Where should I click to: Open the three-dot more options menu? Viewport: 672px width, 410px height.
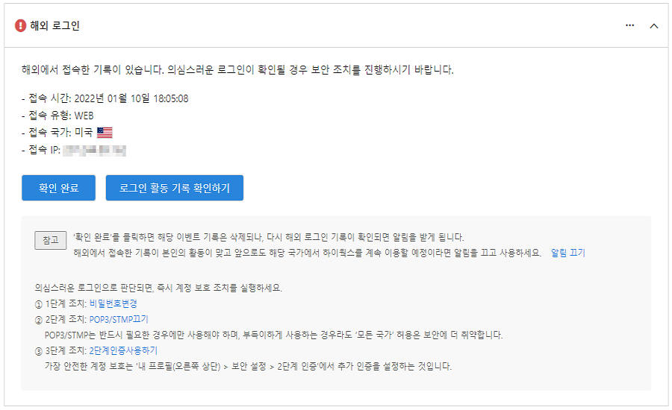[x=629, y=25]
